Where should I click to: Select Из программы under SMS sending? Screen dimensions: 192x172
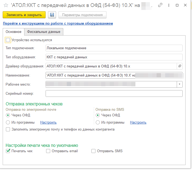pyautogui.click(x=98, y=123)
